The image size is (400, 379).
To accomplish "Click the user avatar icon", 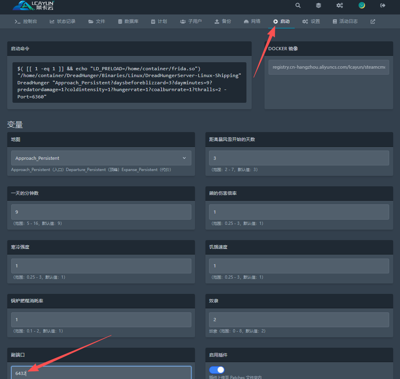I will click(x=362, y=5).
